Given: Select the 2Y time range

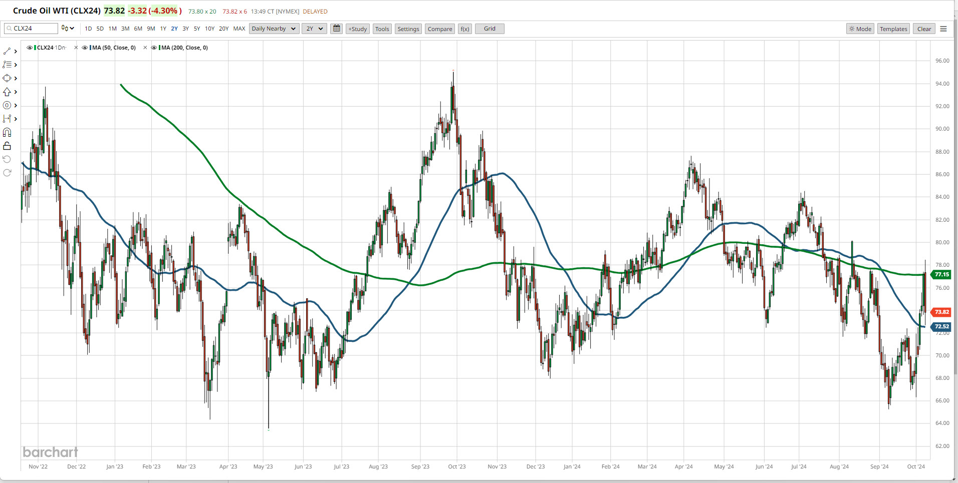Looking at the screenshot, I should pos(174,29).
